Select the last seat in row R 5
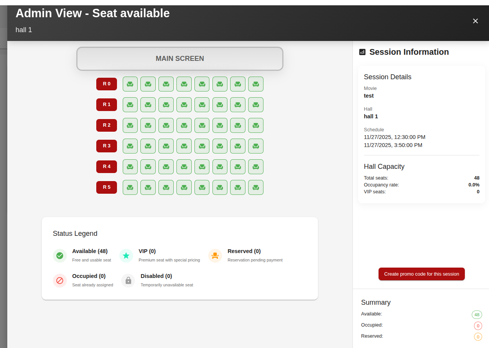This screenshot has height=348, width=489. click(256, 187)
